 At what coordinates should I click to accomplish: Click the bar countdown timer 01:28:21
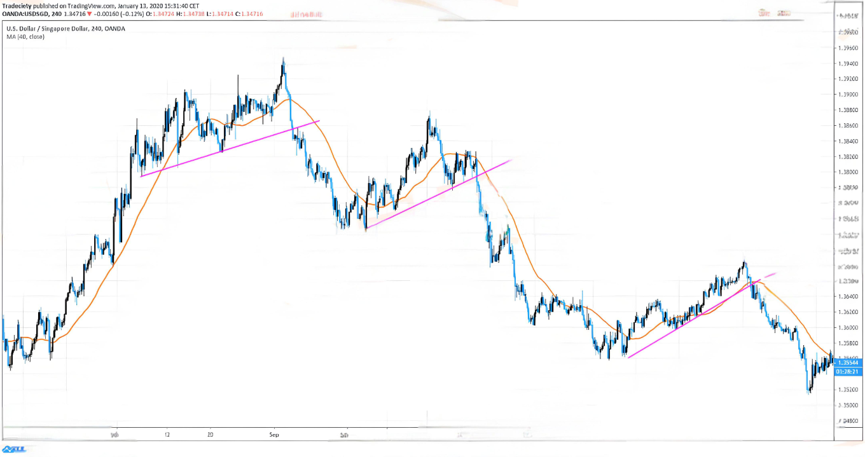coord(848,371)
